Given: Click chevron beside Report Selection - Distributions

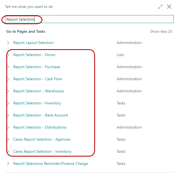Looking at the screenshot, I should [x=8, y=127].
